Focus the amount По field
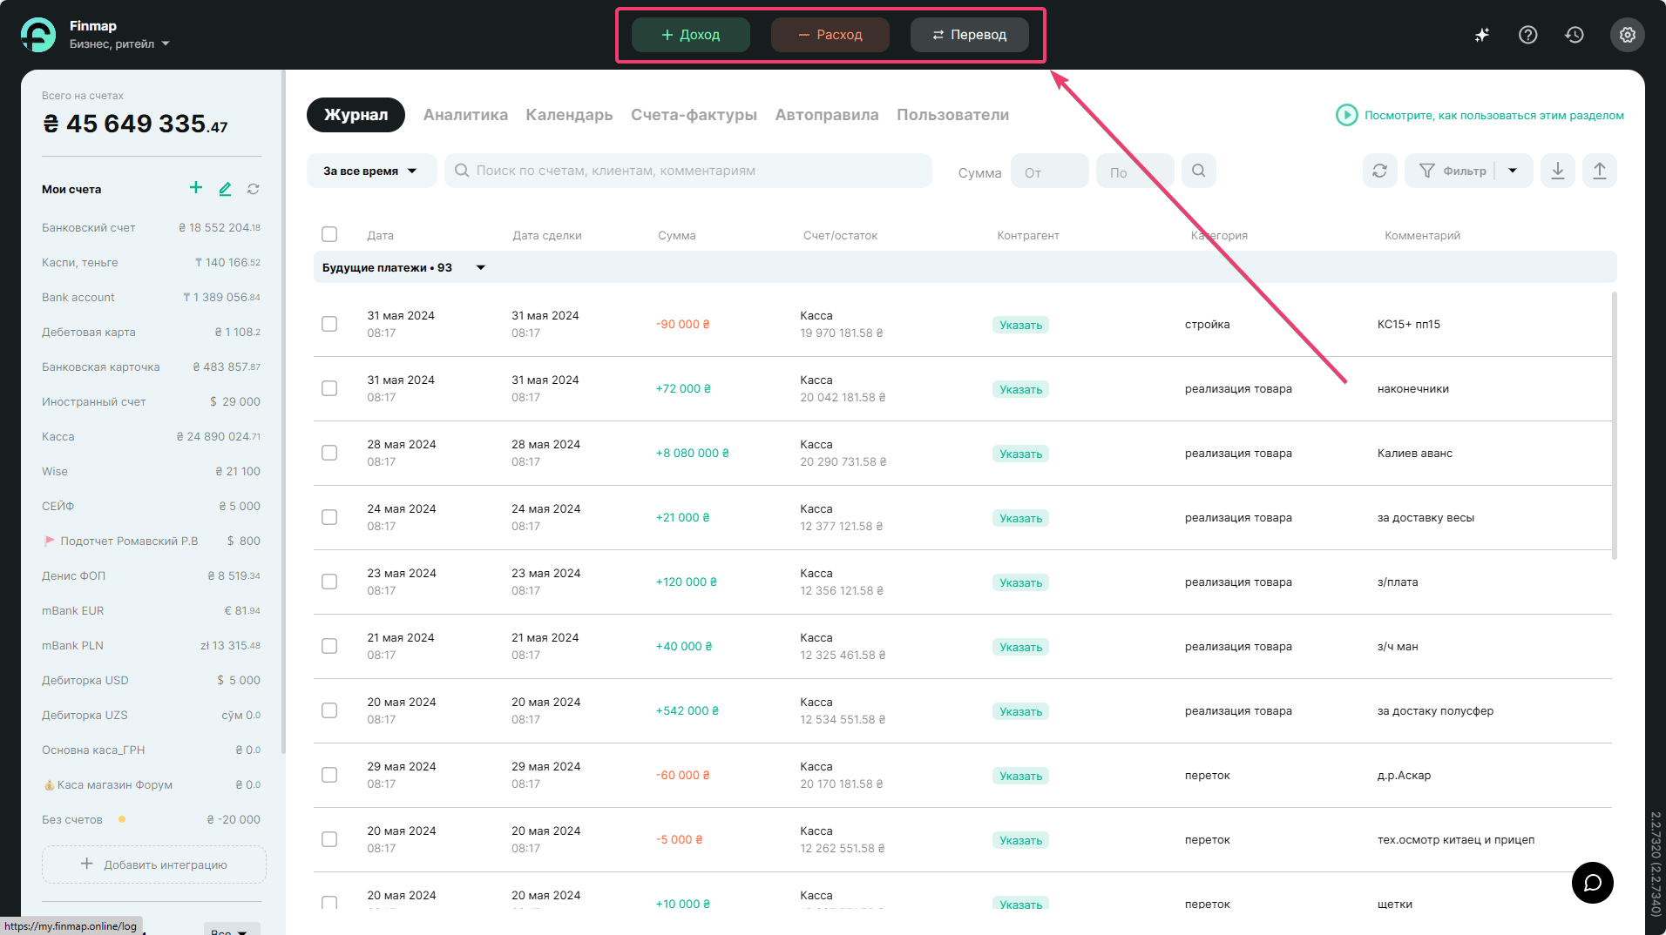 (x=1134, y=172)
